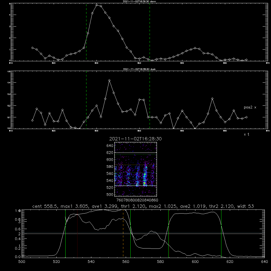Click the 640 y-axis label beside the spectrogram
The width and height of the screenshot is (271, 271).
(x=110, y=146)
